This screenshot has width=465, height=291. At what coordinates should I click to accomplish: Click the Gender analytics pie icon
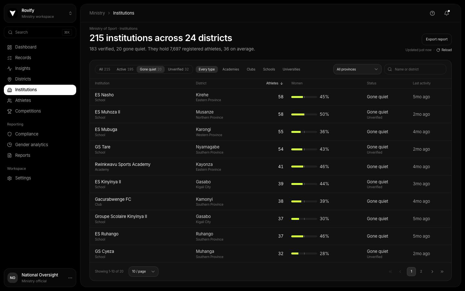10,145
